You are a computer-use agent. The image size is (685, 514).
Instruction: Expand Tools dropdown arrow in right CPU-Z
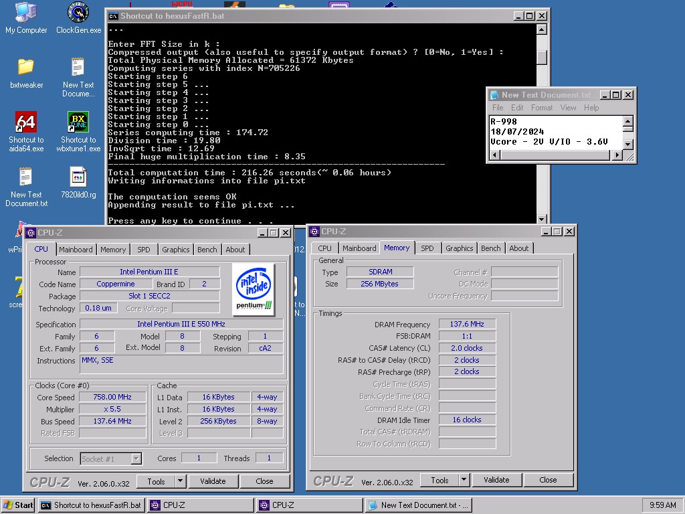[464, 481]
